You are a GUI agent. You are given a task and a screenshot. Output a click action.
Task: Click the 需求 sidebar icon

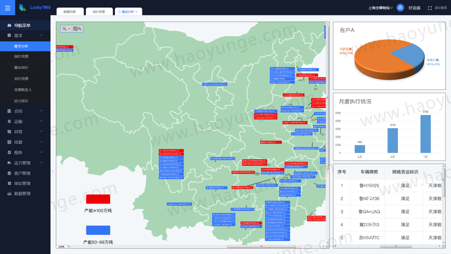pos(9,36)
